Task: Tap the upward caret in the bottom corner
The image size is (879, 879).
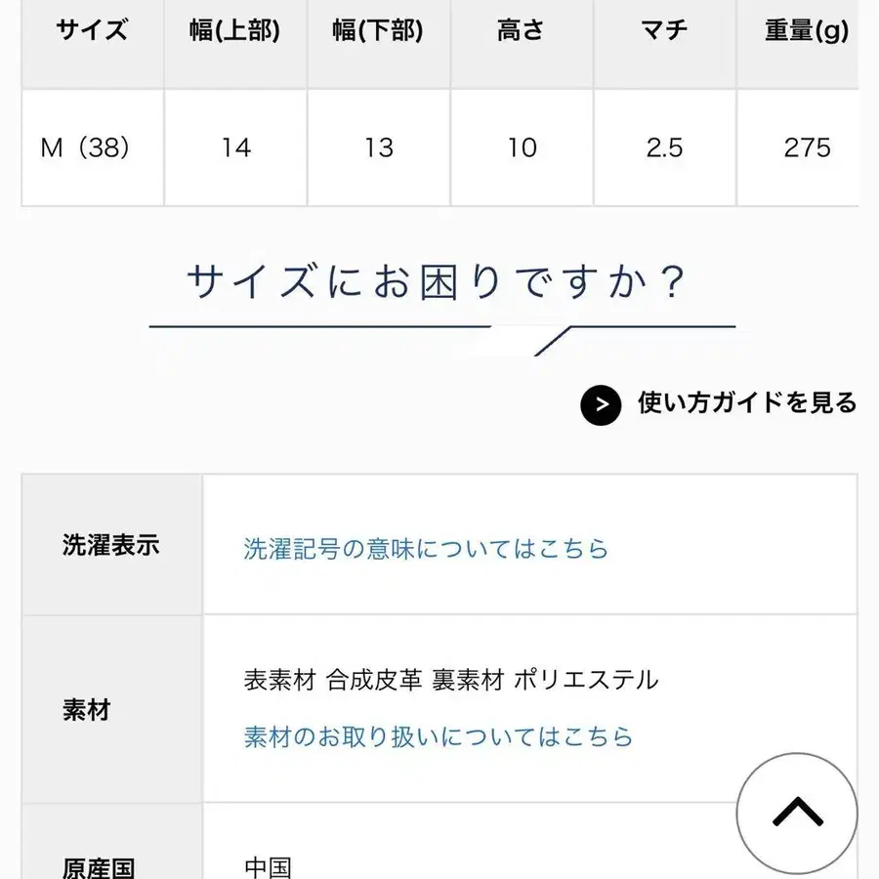Action: 798,814
